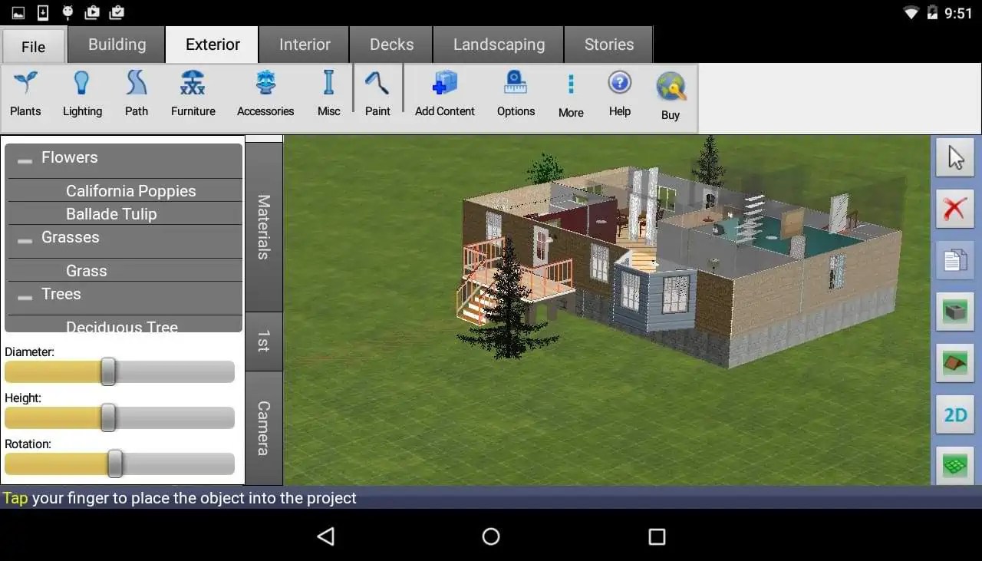
Task: Select the Path tool
Action: (x=136, y=92)
